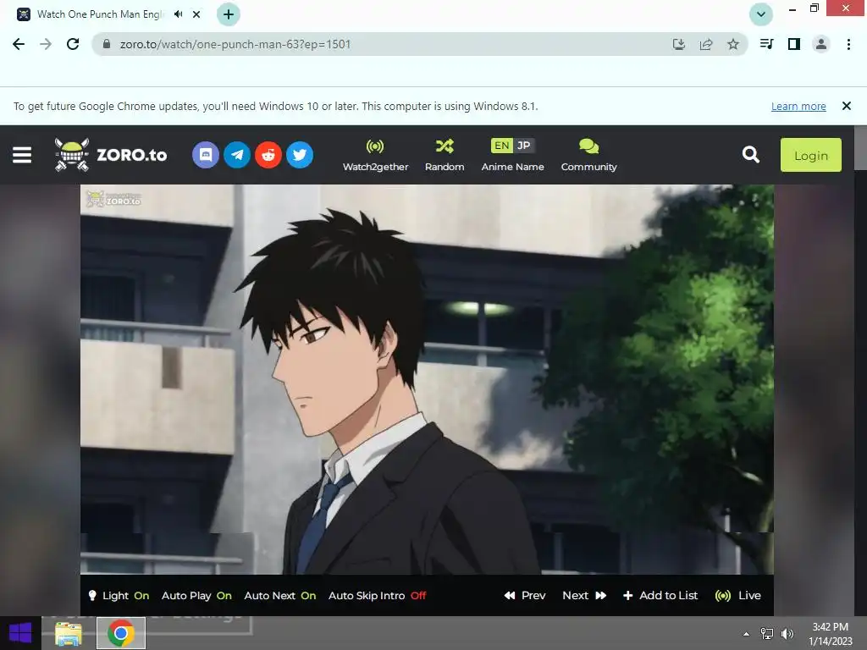Open Chrome side panel
Screen dimensions: 867x650
tap(794, 44)
